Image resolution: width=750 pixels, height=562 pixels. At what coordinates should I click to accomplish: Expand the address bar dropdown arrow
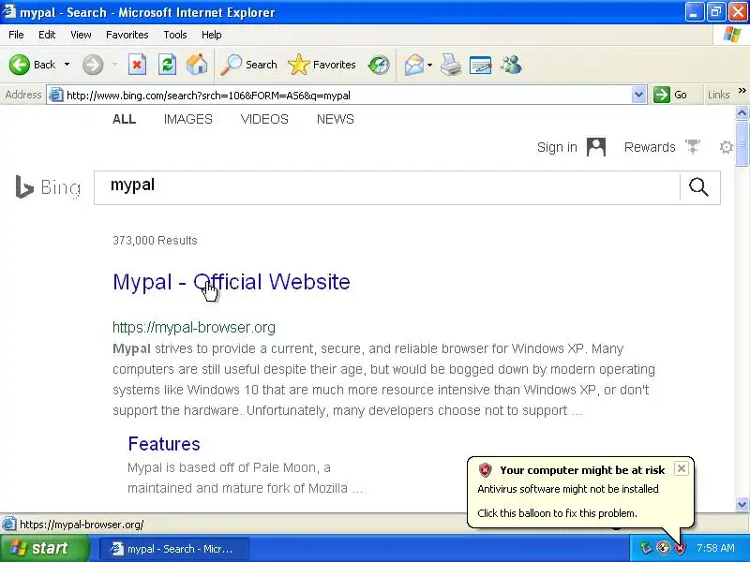click(638, 95)
